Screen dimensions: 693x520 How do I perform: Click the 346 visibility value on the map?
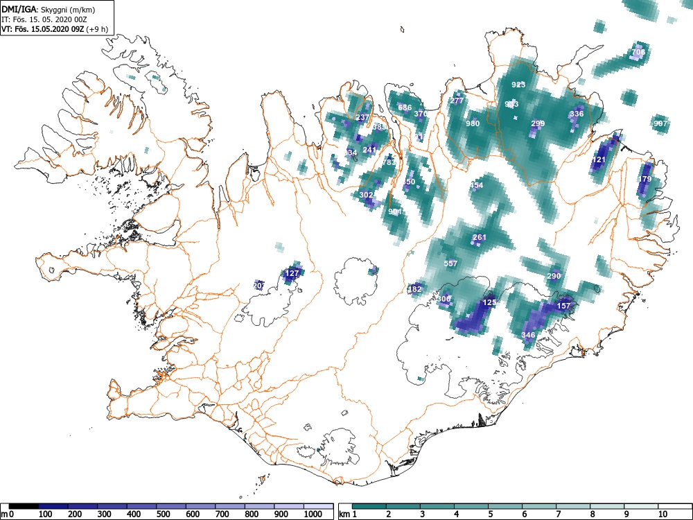528,335
